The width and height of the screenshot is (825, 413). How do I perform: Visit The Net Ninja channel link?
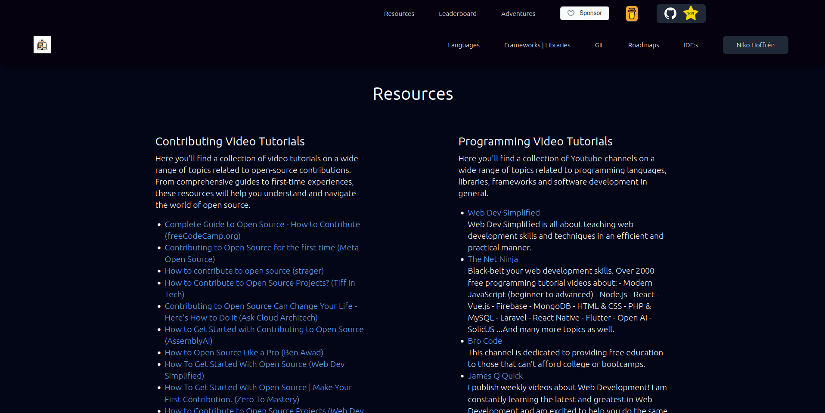pyautogui.click(x=493, y=259)
